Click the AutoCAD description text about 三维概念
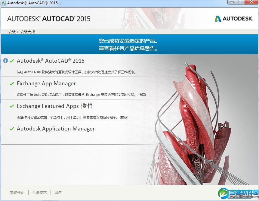The image size is (259, 201). click(x=76, y=72)
